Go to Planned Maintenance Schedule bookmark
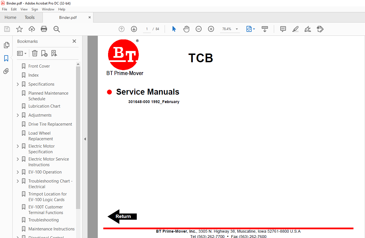365x238 pixels. click(x=48, y=96)
